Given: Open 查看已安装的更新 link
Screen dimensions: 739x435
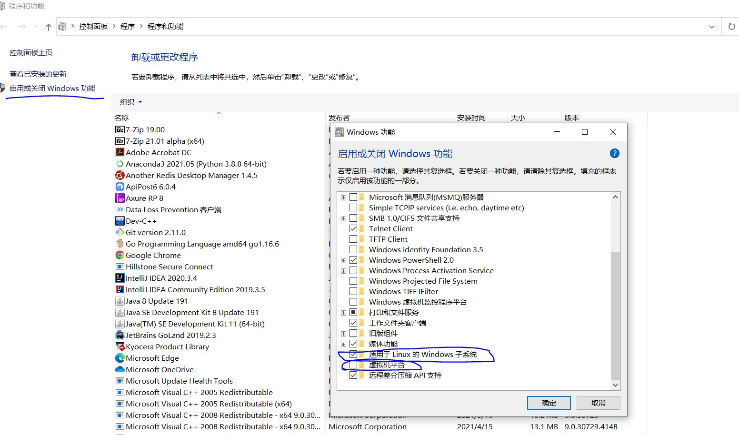Looking at the screenshot, I should (38, 74).
